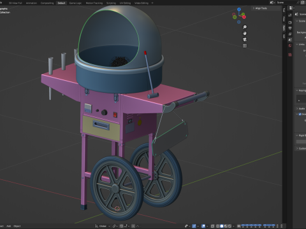Toggle X-ray mode in viewport header
The height and width of the screenshot is (229, 306).
coord(213,226)
